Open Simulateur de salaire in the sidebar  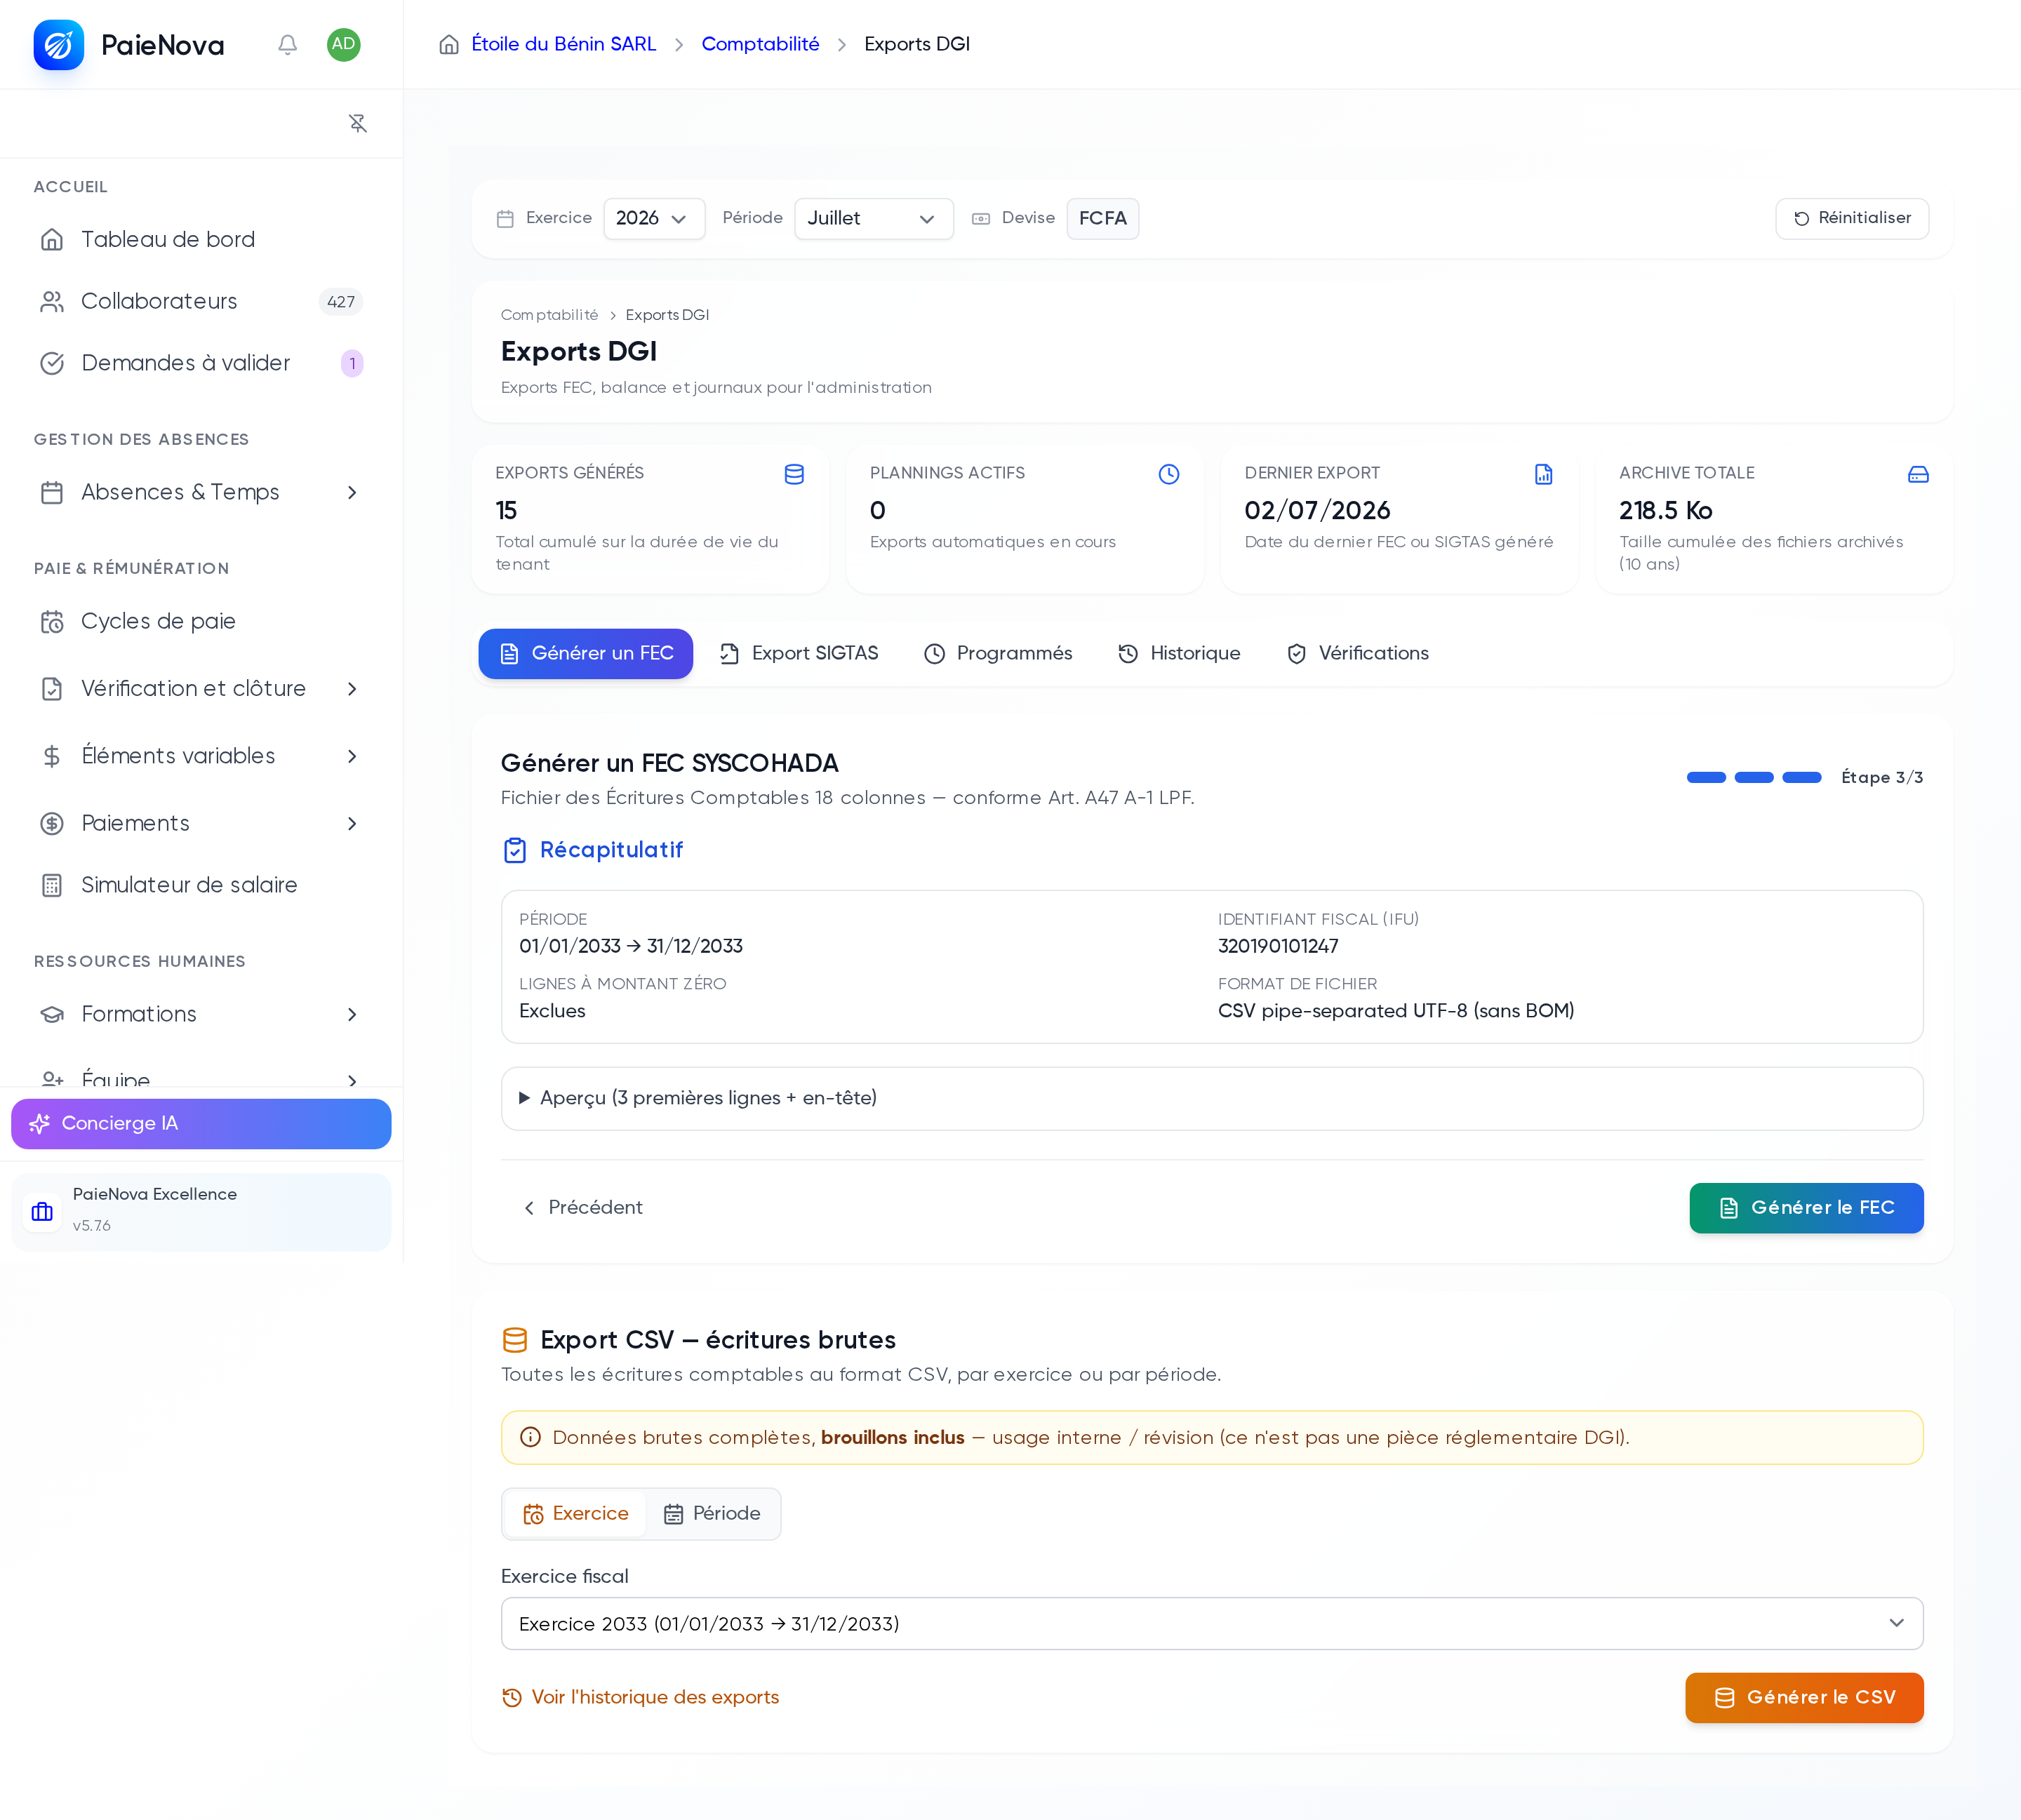click(201, 885)
